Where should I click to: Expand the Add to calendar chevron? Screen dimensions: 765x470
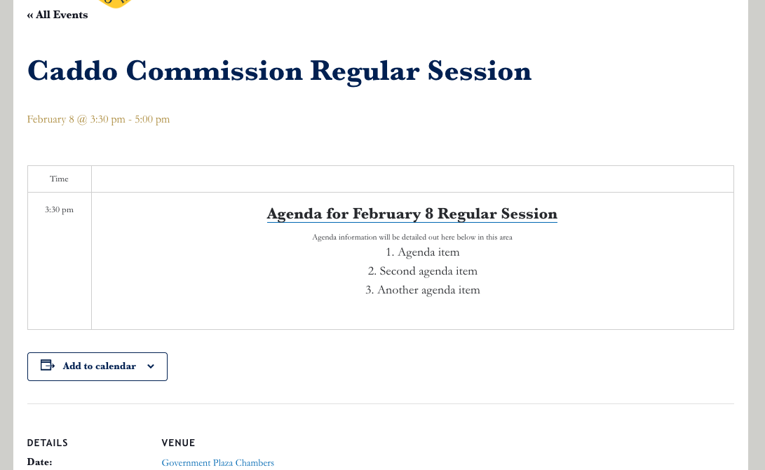click(151, 366)
